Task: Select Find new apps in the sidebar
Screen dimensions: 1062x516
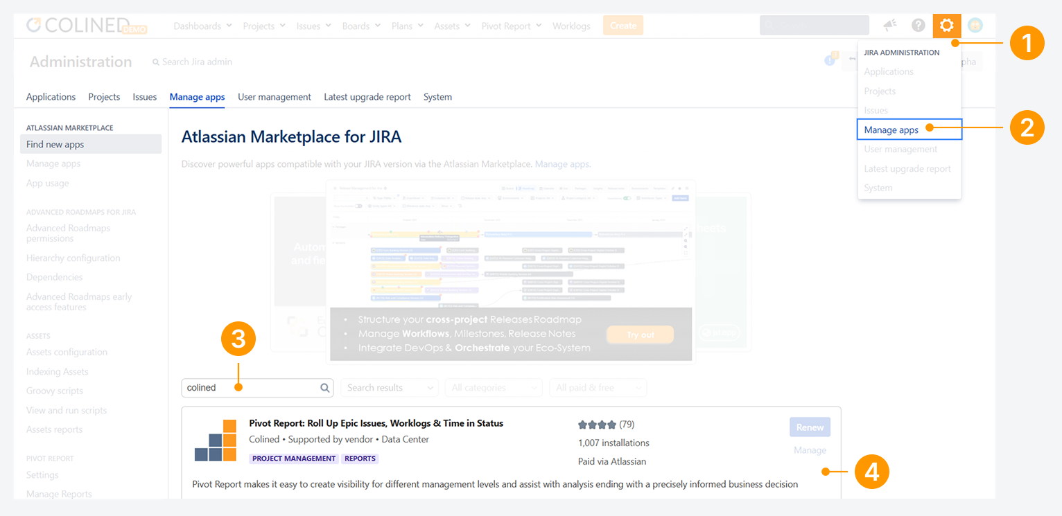Action: (x=91, y=144)
